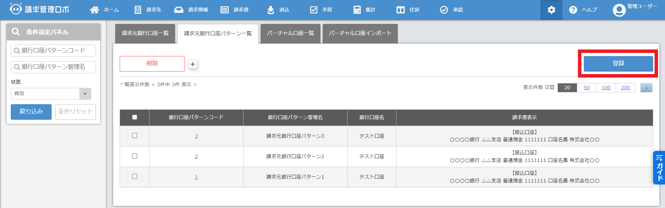665x208 pixels.
Task: Toggle the select-all checkbox in table header
Action: click(x=135, y=117)
